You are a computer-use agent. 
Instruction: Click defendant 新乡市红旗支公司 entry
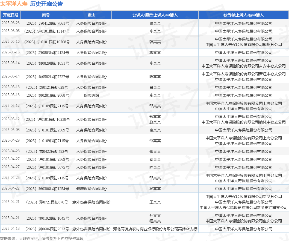[243, 208]
